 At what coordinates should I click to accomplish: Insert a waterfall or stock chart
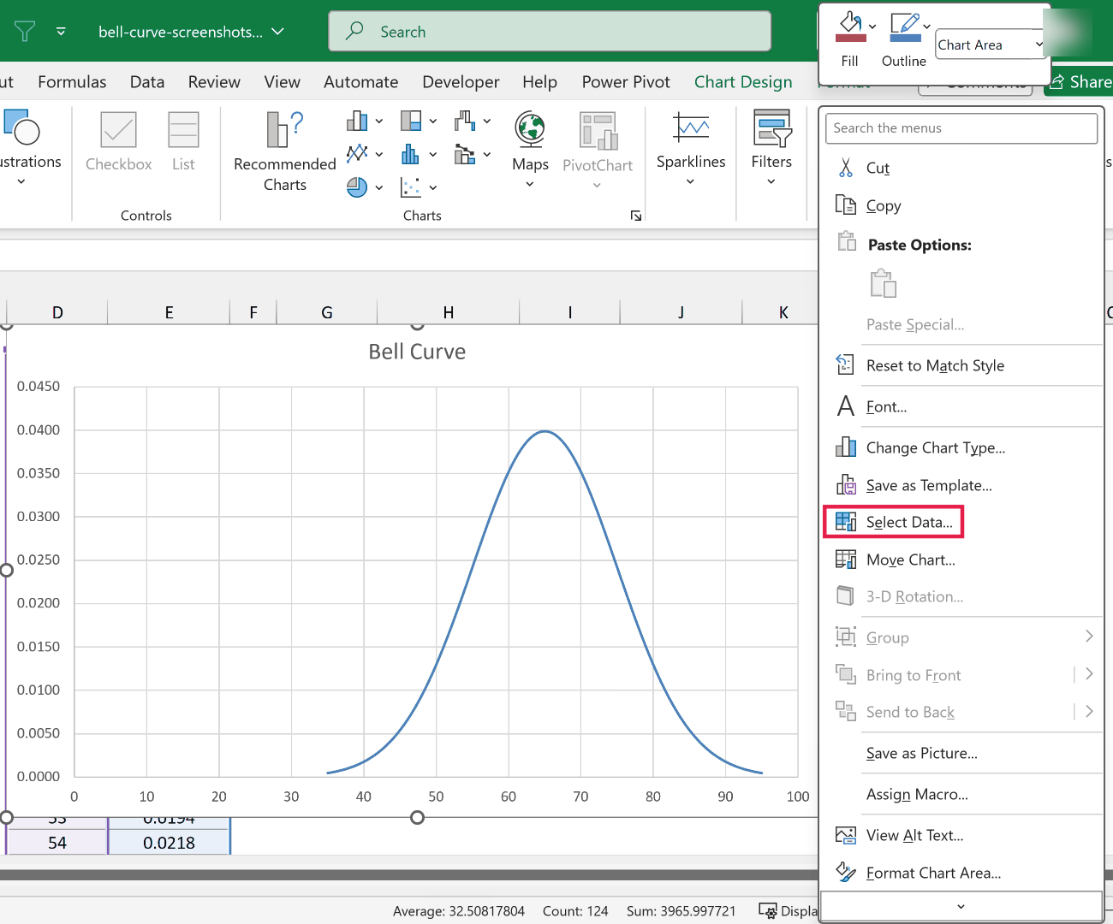465,121
